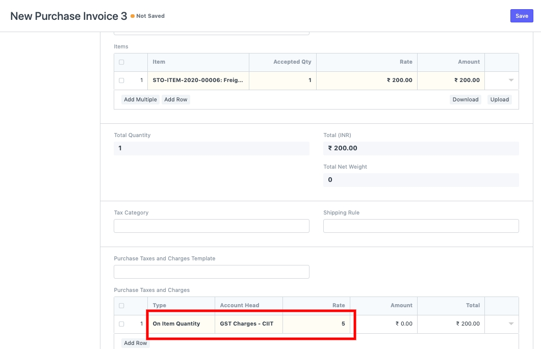
Task: Expand the taxes row dropdown arrow
Action: tap(511, 324)
